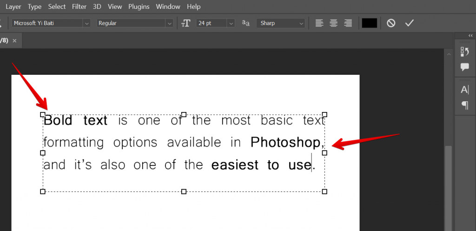Open the History panel icon
The width and height of the screenshot is (476, 231).
[x=464, y=52]
